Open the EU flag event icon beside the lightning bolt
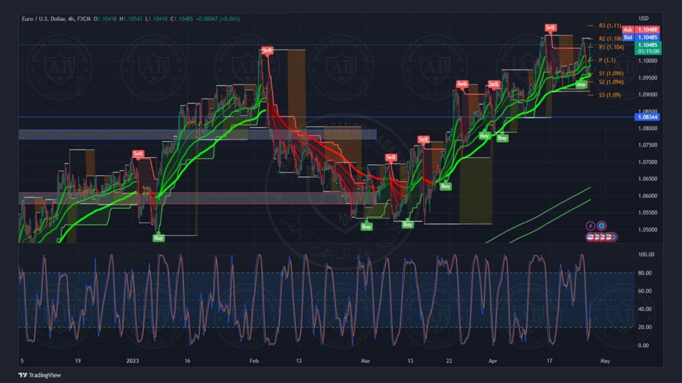 [602, 226]
